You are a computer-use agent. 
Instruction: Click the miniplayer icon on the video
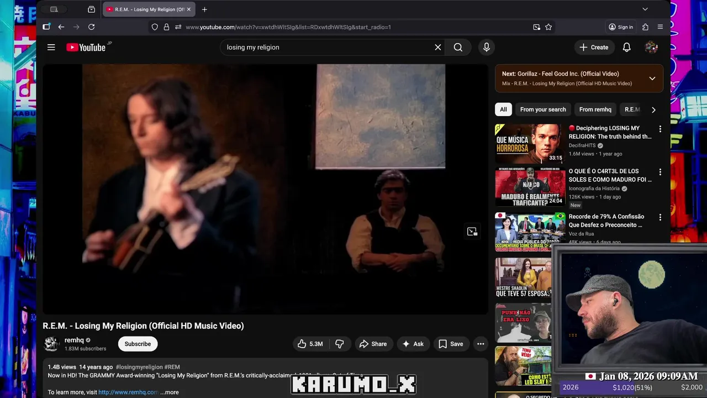(x=472, y=232)
